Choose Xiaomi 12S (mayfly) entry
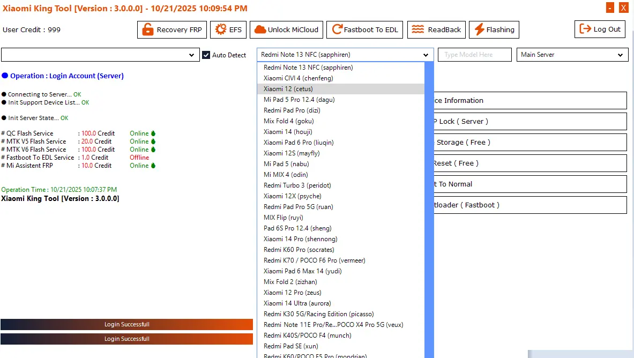634x358 pixels. (x=341, y=153)
